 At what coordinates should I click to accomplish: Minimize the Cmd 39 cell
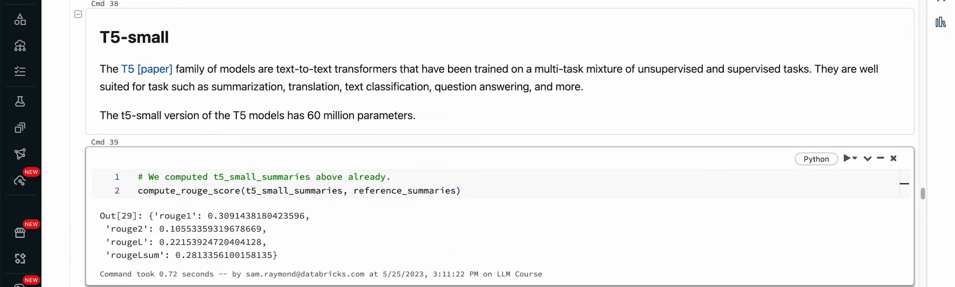[880, 158]
